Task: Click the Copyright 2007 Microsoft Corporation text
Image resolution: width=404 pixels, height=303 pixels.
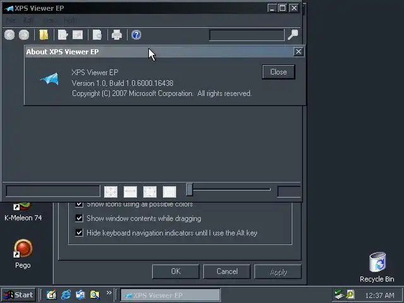Action: click(162, 93)
